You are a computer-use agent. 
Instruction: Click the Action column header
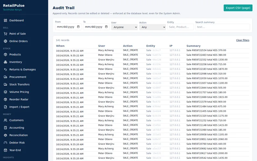pyautogui.click(x=128, y=46)
